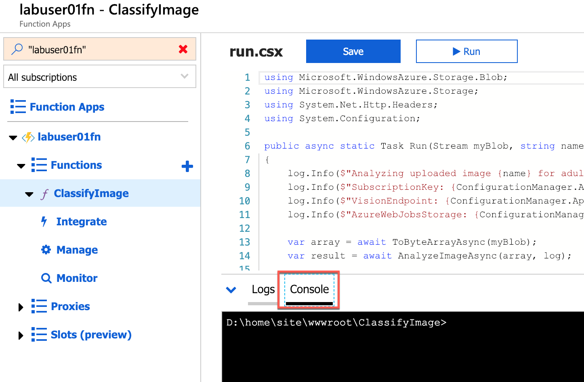The height and width of the screenshot is (382, 584).
Task: Save the run.csx file
Action: [353, 51]
